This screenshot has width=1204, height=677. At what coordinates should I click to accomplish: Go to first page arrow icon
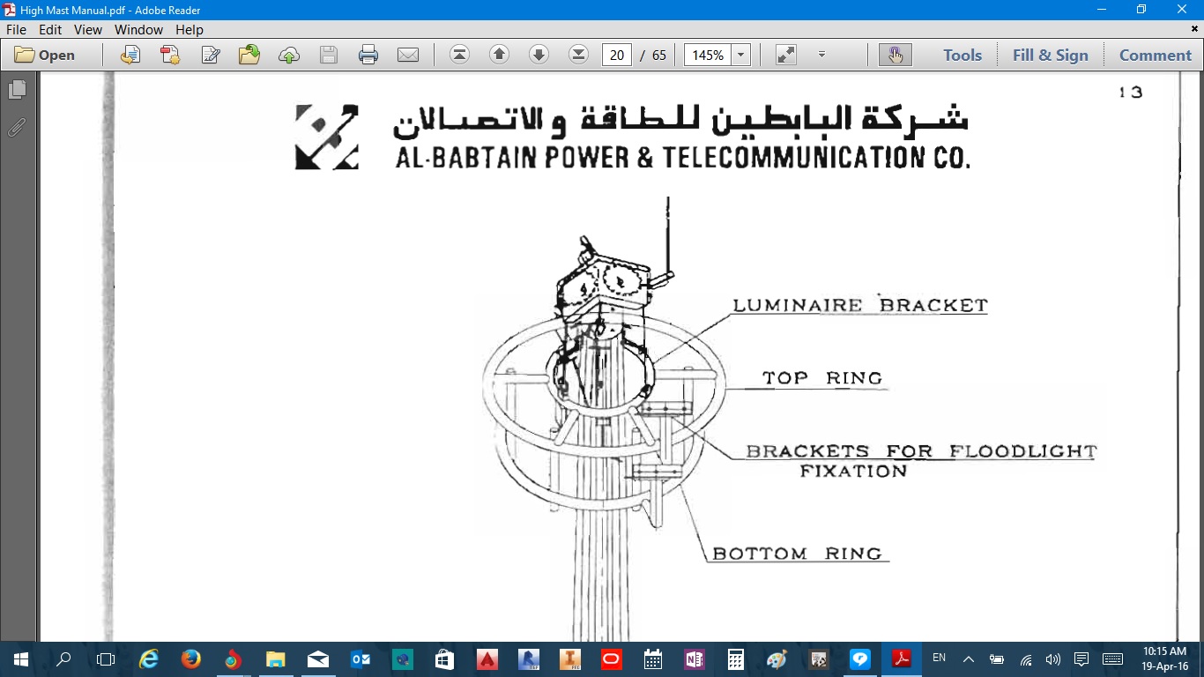tap(459, 55)
